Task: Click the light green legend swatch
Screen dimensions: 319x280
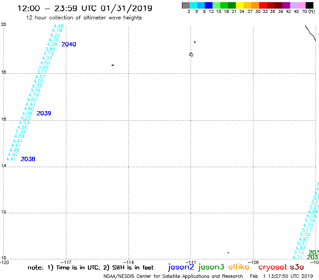Action: pos(216,5)
